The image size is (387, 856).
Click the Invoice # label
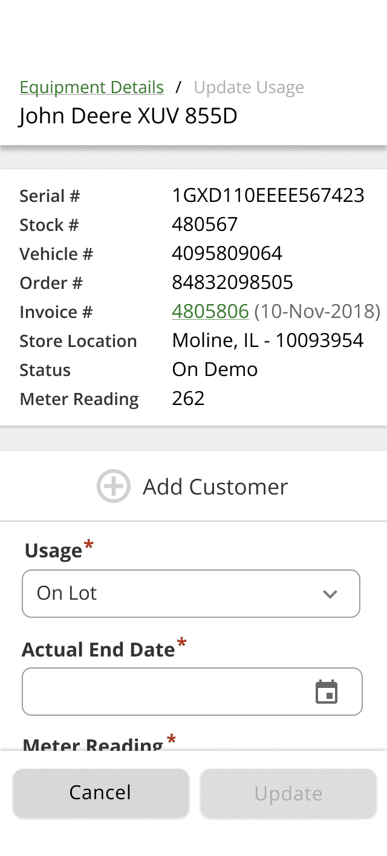(56, 312)
